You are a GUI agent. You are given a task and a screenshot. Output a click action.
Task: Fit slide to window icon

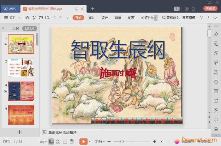pos(161,142)
